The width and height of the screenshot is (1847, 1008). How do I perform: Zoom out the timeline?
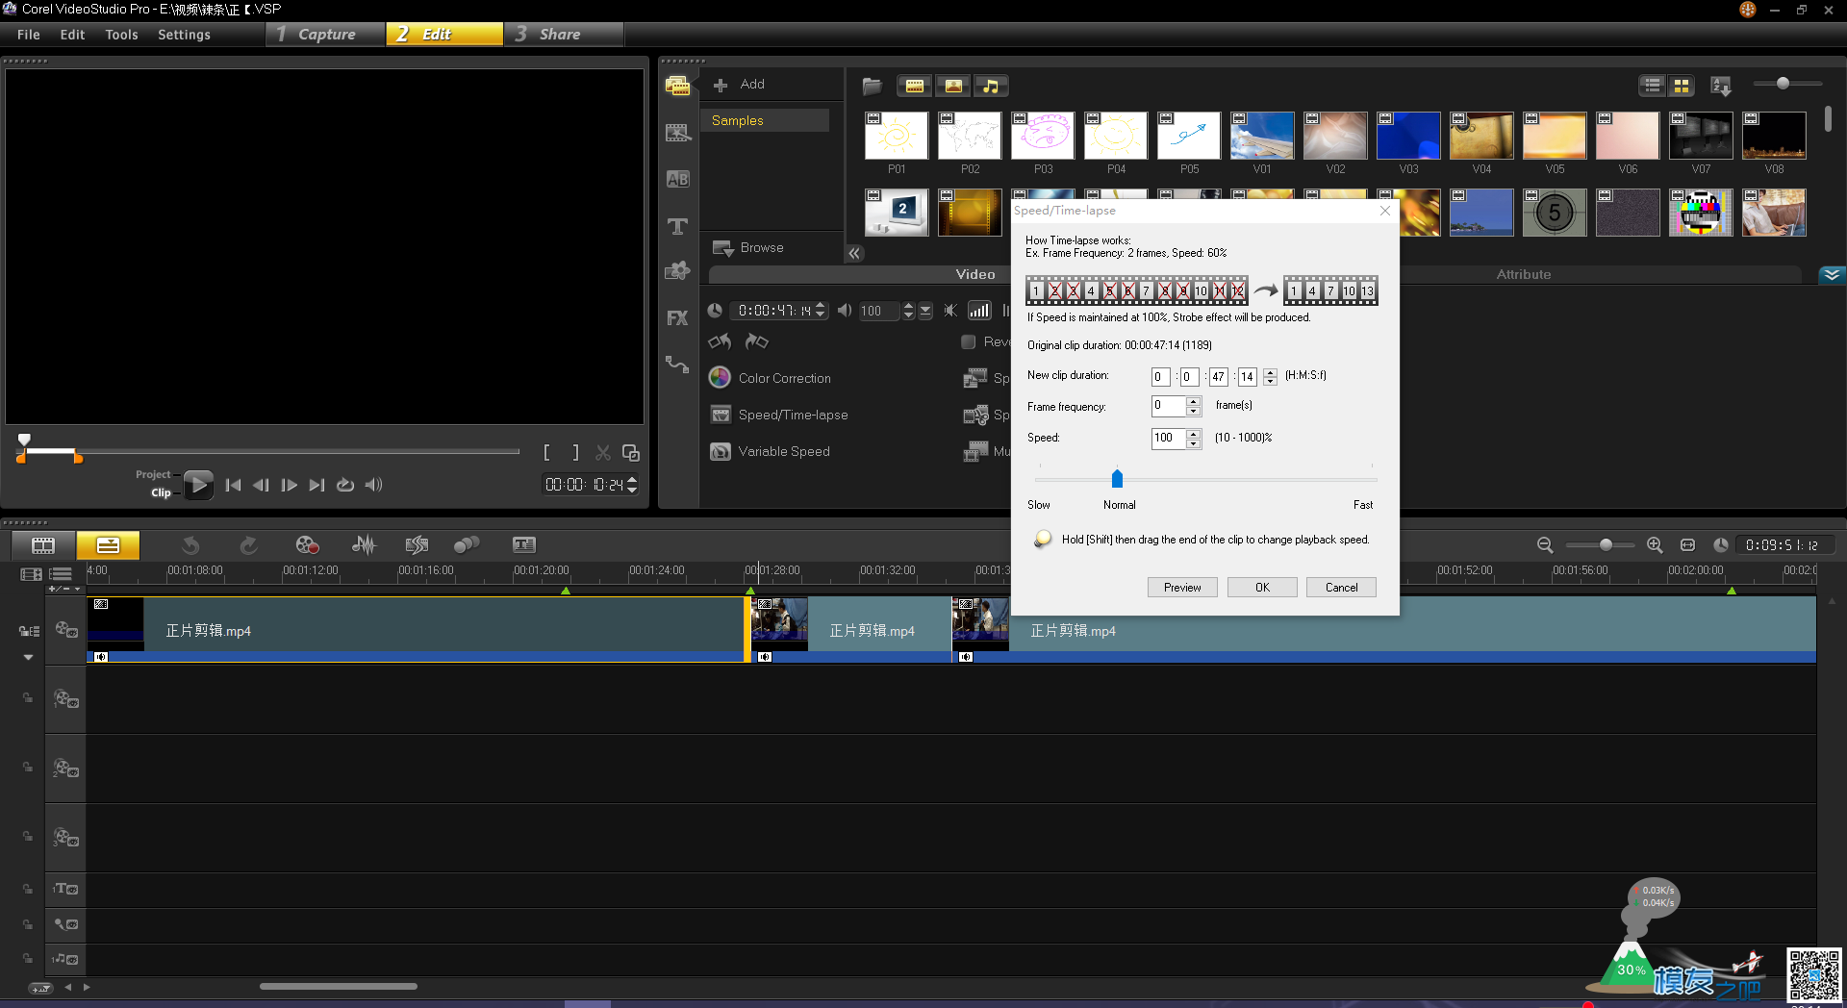point(1545,545)
